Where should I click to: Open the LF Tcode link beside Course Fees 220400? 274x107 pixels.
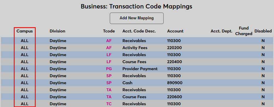(109, 62)
